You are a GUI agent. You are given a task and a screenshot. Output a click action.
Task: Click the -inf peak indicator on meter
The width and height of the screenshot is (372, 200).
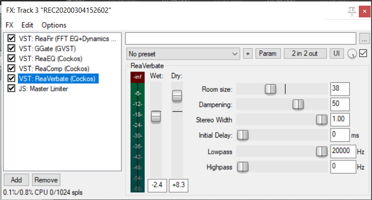click(x=137, y=77)
